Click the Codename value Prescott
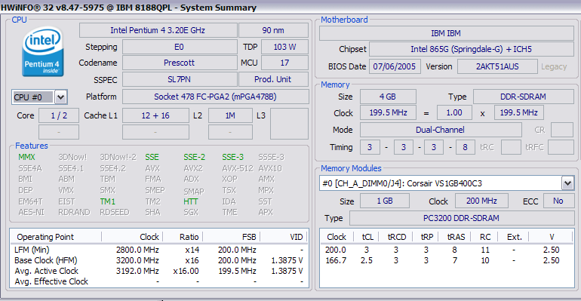The width and height of the screenshot is (581, 301). [x=180, y=63]
